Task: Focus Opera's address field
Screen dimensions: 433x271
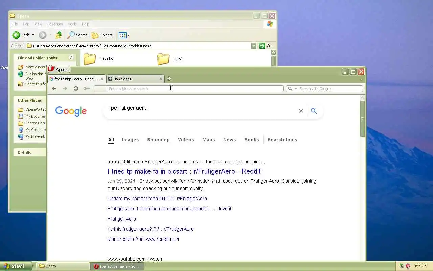Action: click(x=195, y=89)
